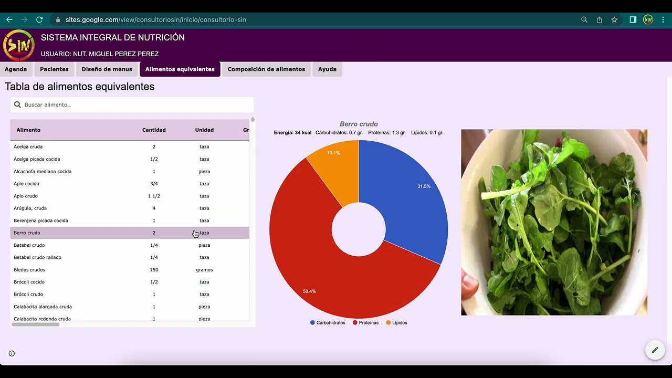Open the browser three-dot menu
This screenshot has height=378, width=672.
(x=663, y=19)
